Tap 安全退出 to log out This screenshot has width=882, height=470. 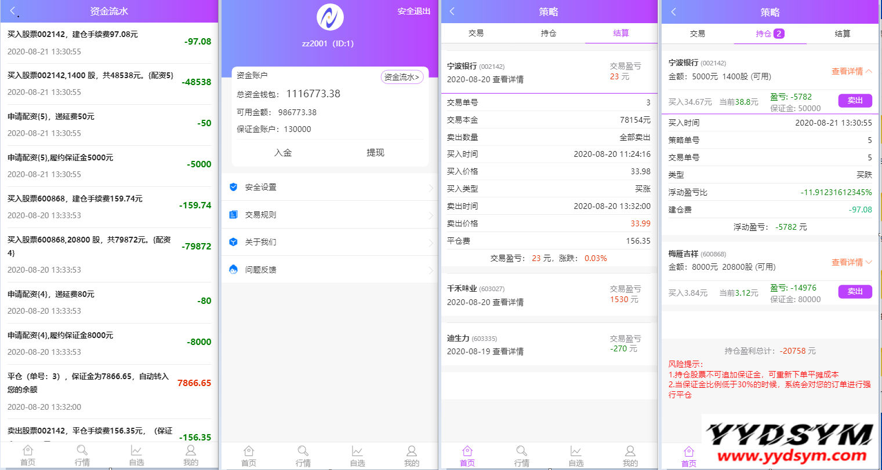tap(414, 12)
